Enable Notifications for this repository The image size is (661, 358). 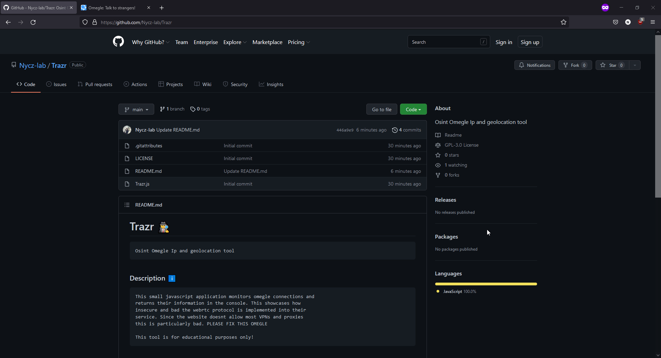tap(535, 65)
